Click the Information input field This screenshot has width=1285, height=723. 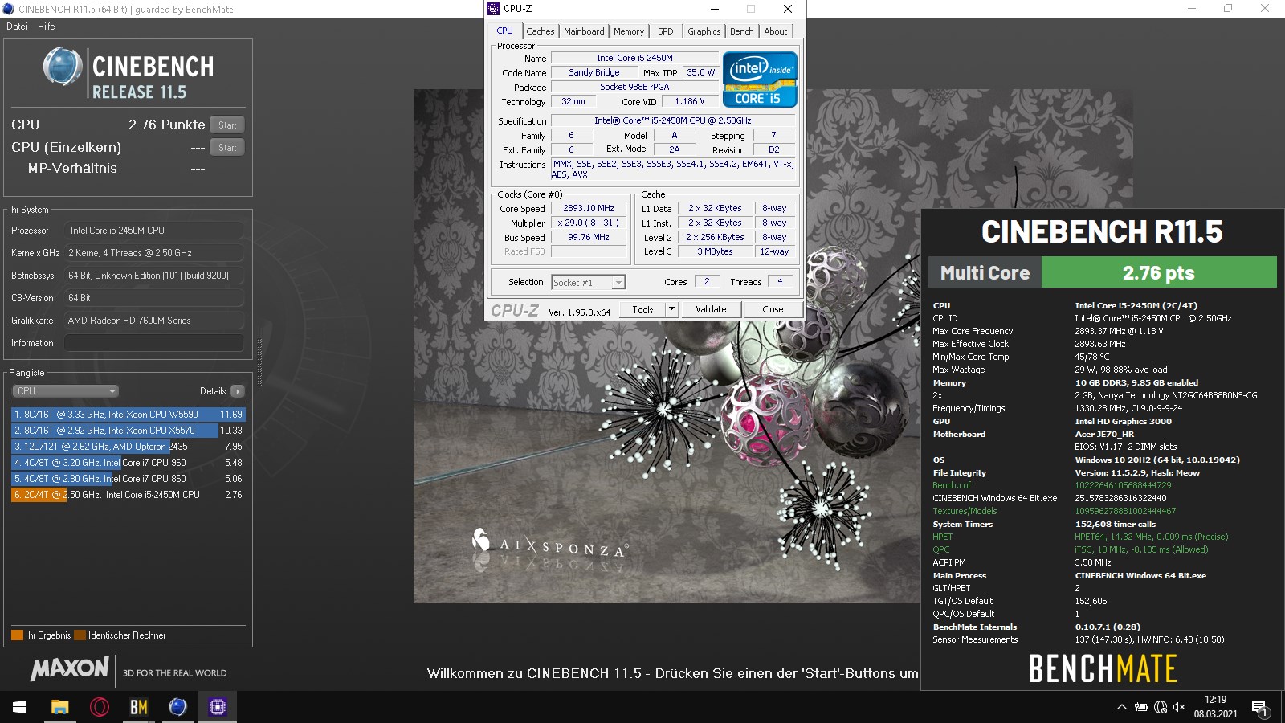pyautogui.click(x=154, y=343)
